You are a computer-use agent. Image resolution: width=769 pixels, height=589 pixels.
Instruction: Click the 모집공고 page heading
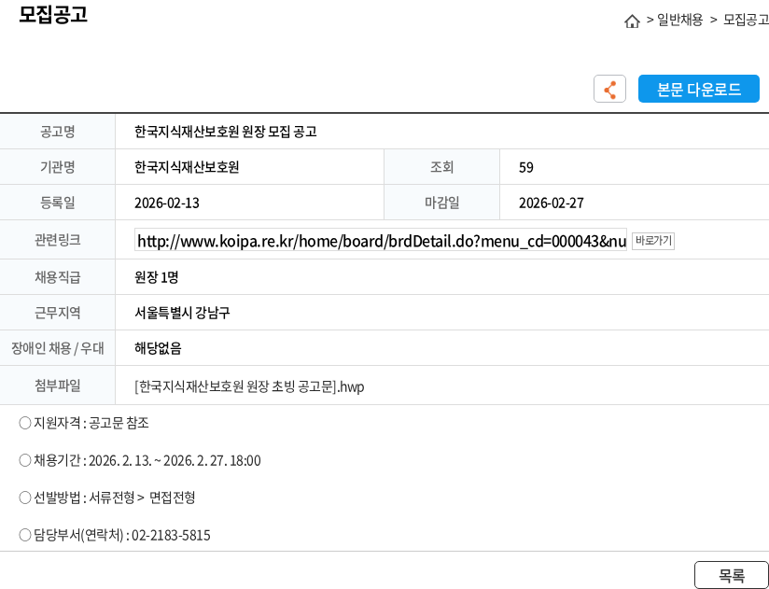(53, 14)
